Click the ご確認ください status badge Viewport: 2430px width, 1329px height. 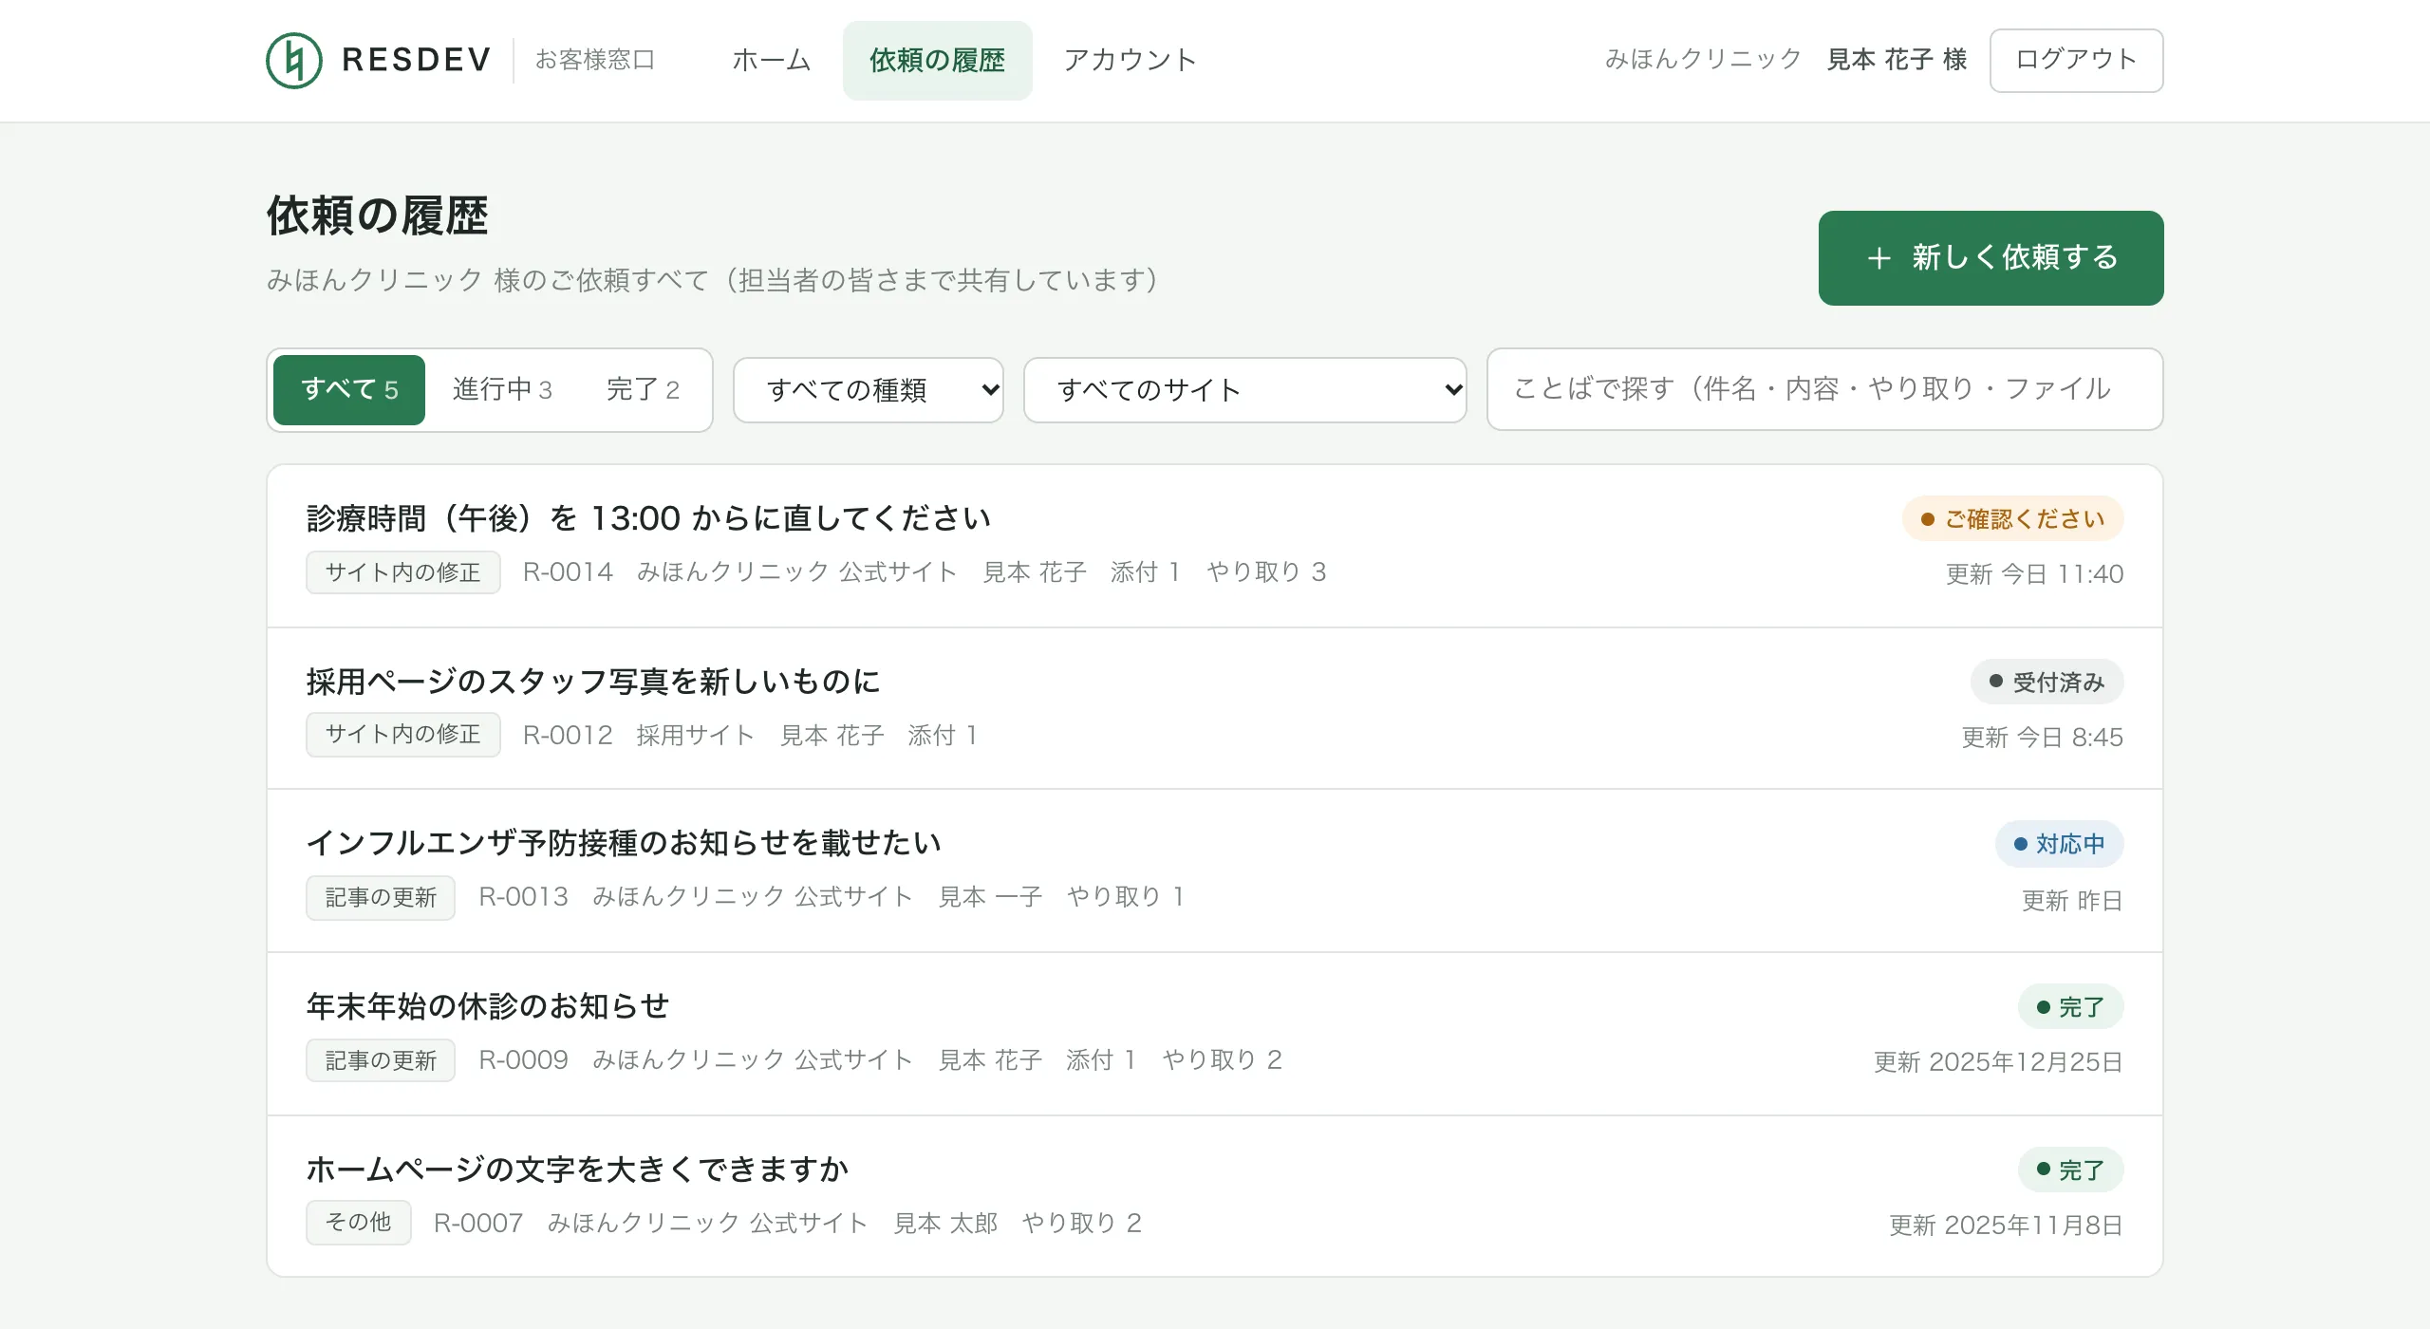click(x=2012, y=518)
